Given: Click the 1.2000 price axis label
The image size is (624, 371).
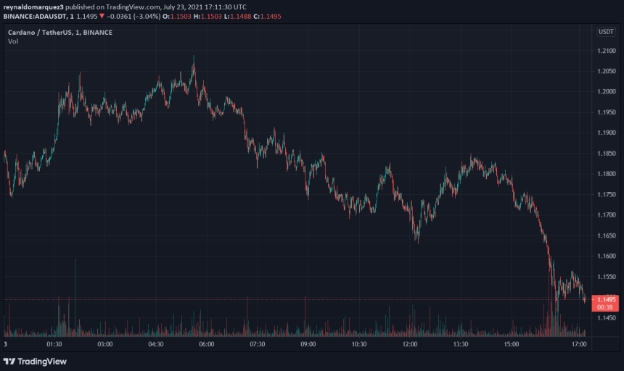Looking at the screenshot, I should tap(607, 91).
